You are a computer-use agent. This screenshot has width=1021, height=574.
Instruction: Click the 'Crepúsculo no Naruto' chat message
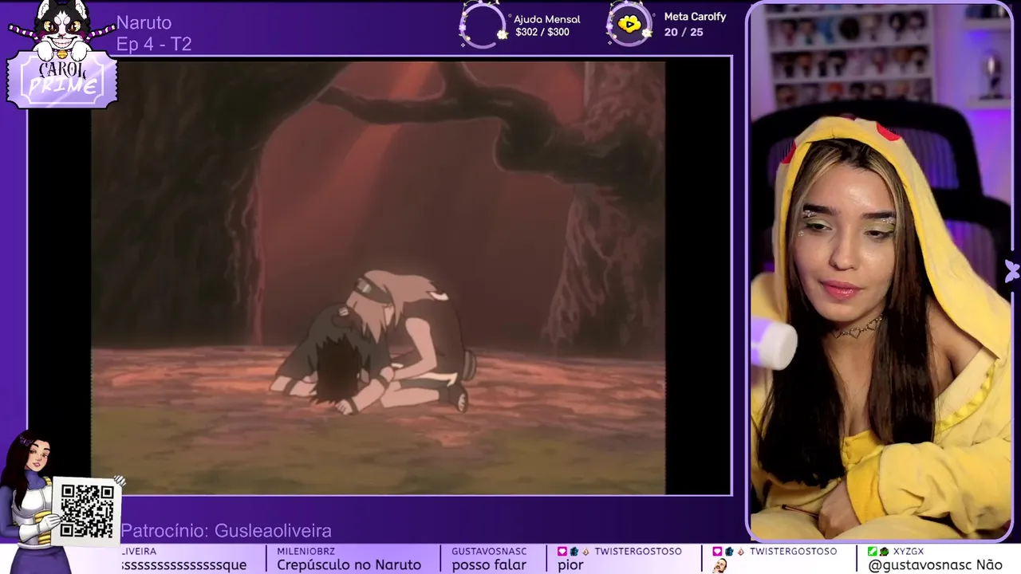(349, 565)
